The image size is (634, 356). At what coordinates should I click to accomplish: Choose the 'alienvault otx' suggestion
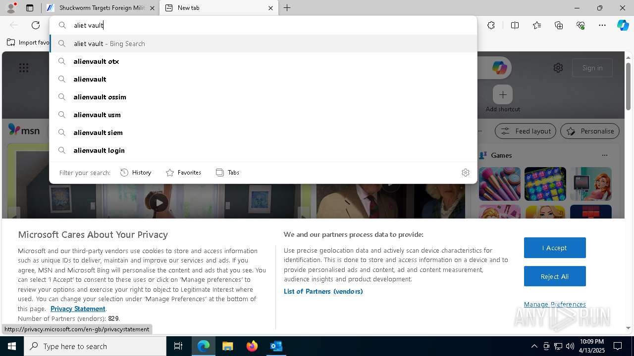(x=264, y=61)
